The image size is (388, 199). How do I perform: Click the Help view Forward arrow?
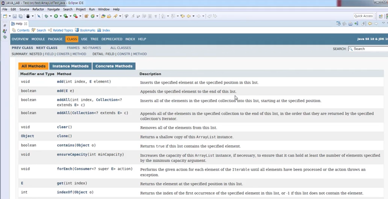[x=376, y=24]
